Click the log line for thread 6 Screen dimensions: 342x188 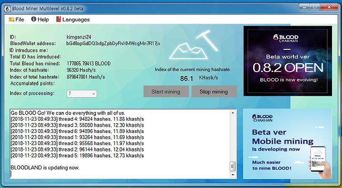click(77, 132)
